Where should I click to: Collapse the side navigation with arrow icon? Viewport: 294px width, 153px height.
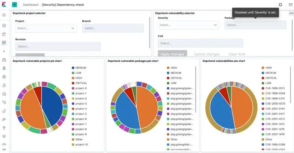(4, 150)
